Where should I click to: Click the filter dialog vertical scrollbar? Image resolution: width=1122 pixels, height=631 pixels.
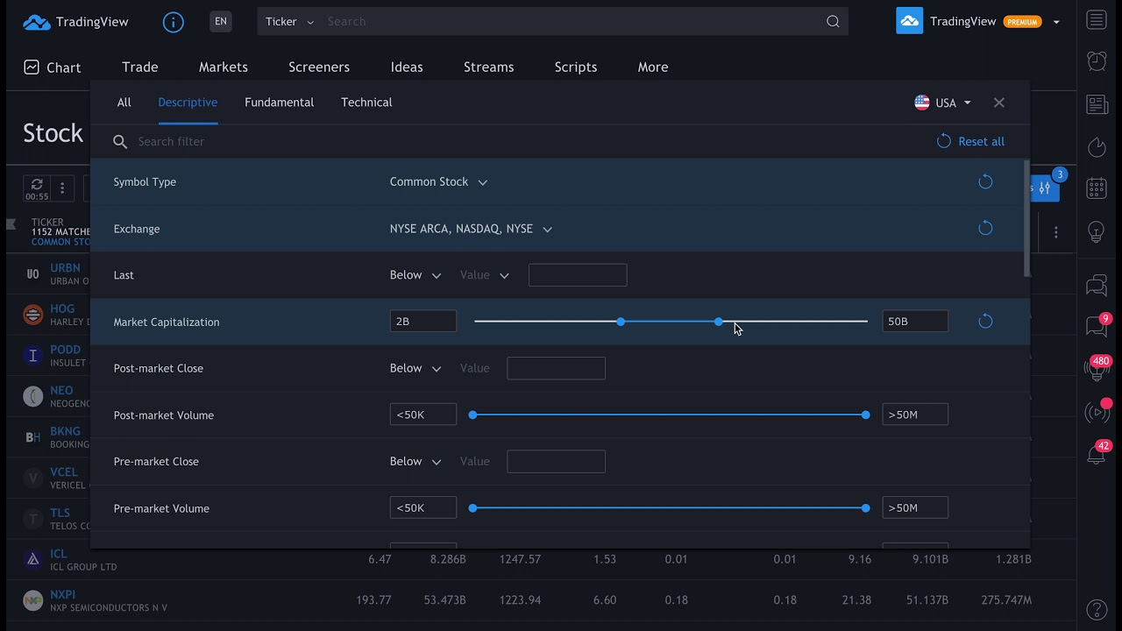pos(1026,217)
